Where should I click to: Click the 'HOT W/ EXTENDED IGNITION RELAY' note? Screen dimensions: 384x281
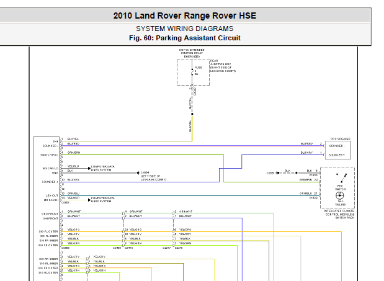coord(192,53)
